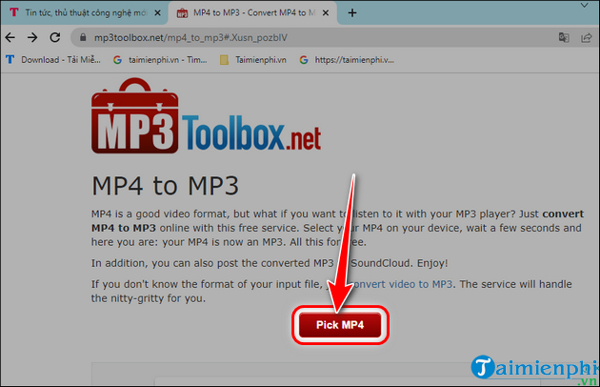This screenshot has width=600, height=387.
Task: Click the bold text 'convert MP4 to MP3'
Action: tap(337, 221)
